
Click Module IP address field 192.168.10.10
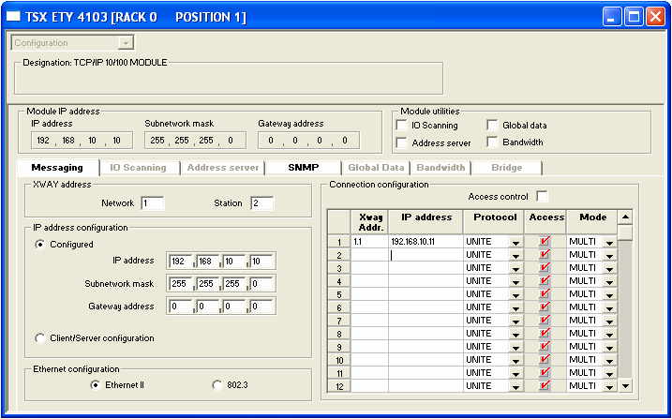pyautogui.click(x=82, y=141)
